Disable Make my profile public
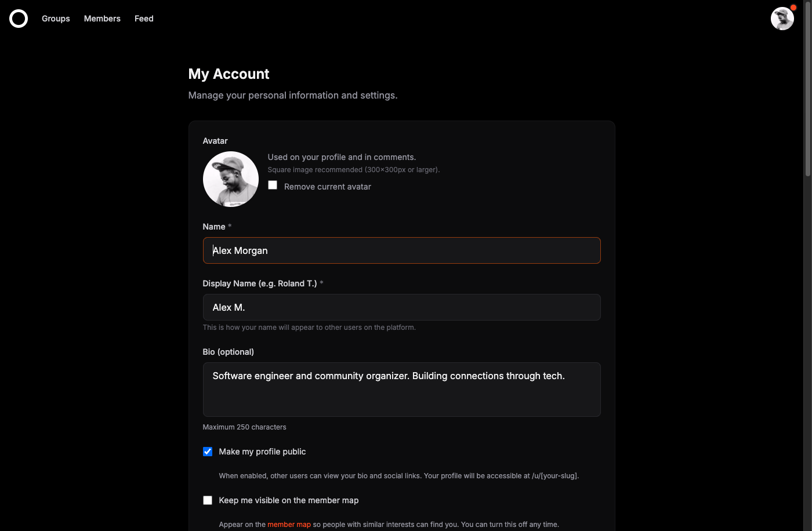The height and width of the screenshot is (531, 812). [x=208, y=452]
